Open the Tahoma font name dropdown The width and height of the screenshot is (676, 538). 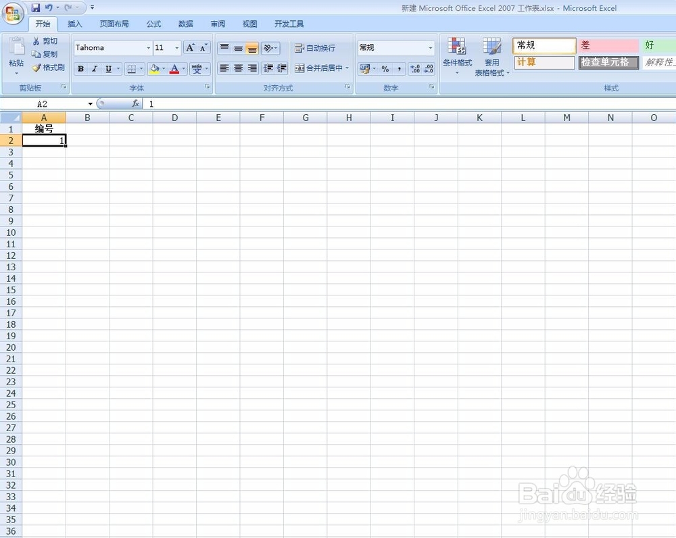(x=148, y=48)
